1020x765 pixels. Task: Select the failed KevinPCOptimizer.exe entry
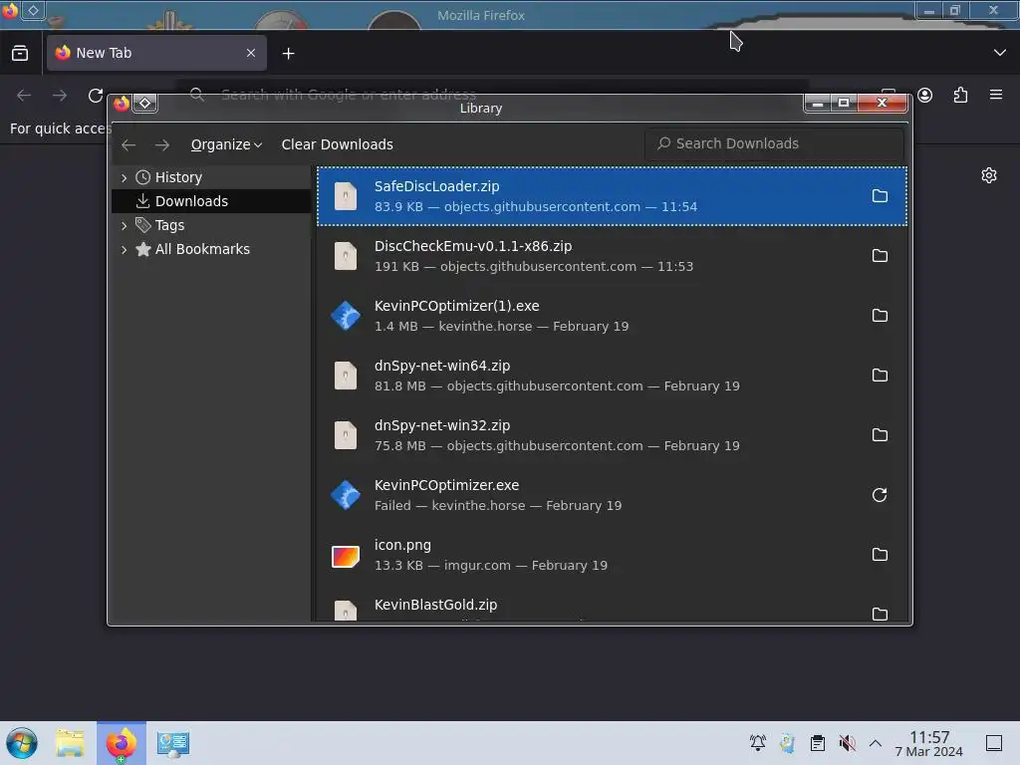tap(612, 495)
